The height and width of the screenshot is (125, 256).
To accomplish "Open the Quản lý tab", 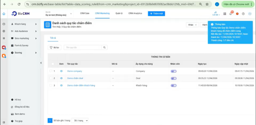I will [x=119, y=13].
